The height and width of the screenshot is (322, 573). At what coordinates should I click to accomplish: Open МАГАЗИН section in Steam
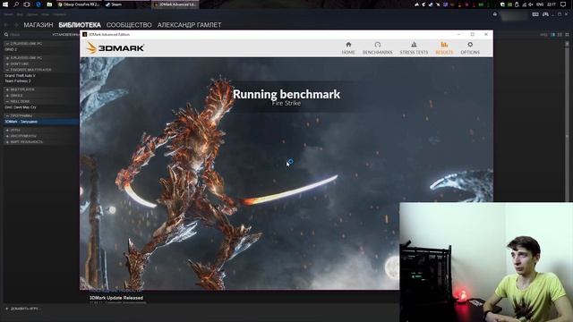(x=38, y=25)
